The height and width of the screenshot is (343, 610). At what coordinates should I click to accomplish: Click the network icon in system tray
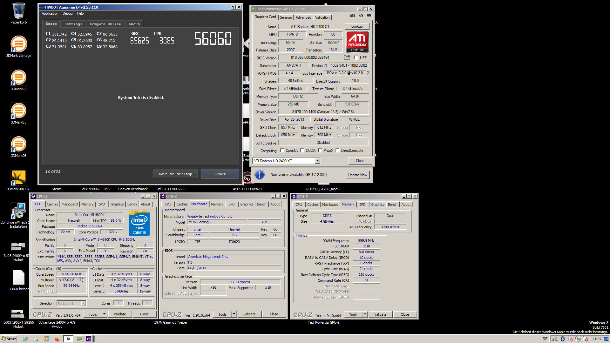click(x=578, y=339)
